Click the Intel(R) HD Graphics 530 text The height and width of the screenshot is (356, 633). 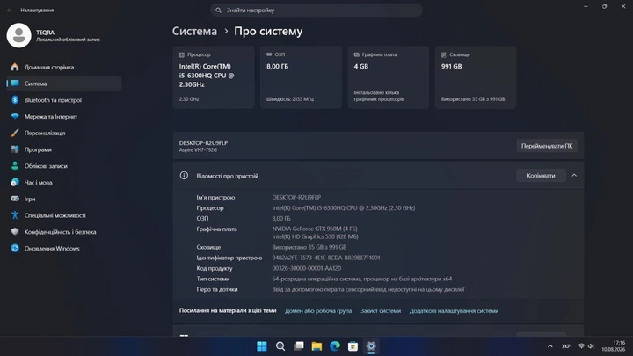(315, 236)
